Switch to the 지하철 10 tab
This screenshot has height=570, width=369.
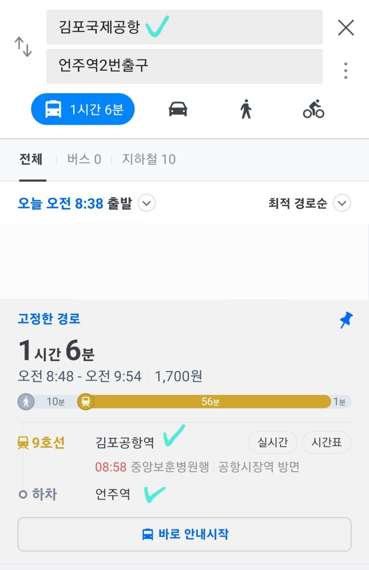[148, 159]
